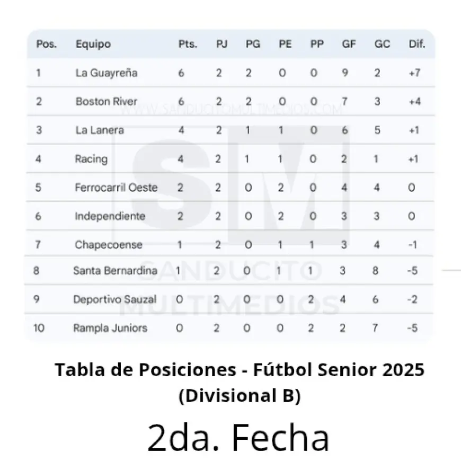The width and height of the screenshot is (461, 461).
Task: Click the Rampla Juniors team name
Action: (x=110, y=328)
